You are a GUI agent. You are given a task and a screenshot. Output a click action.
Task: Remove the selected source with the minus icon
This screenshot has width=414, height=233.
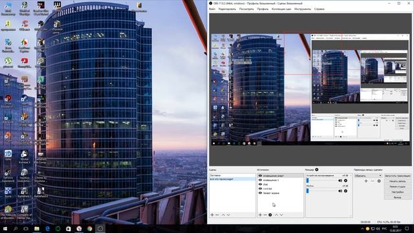[x=265, y=215]
